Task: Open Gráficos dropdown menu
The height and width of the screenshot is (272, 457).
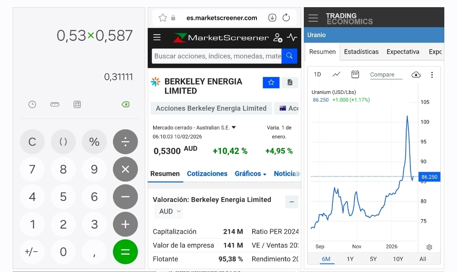Action: coord(251,174)
